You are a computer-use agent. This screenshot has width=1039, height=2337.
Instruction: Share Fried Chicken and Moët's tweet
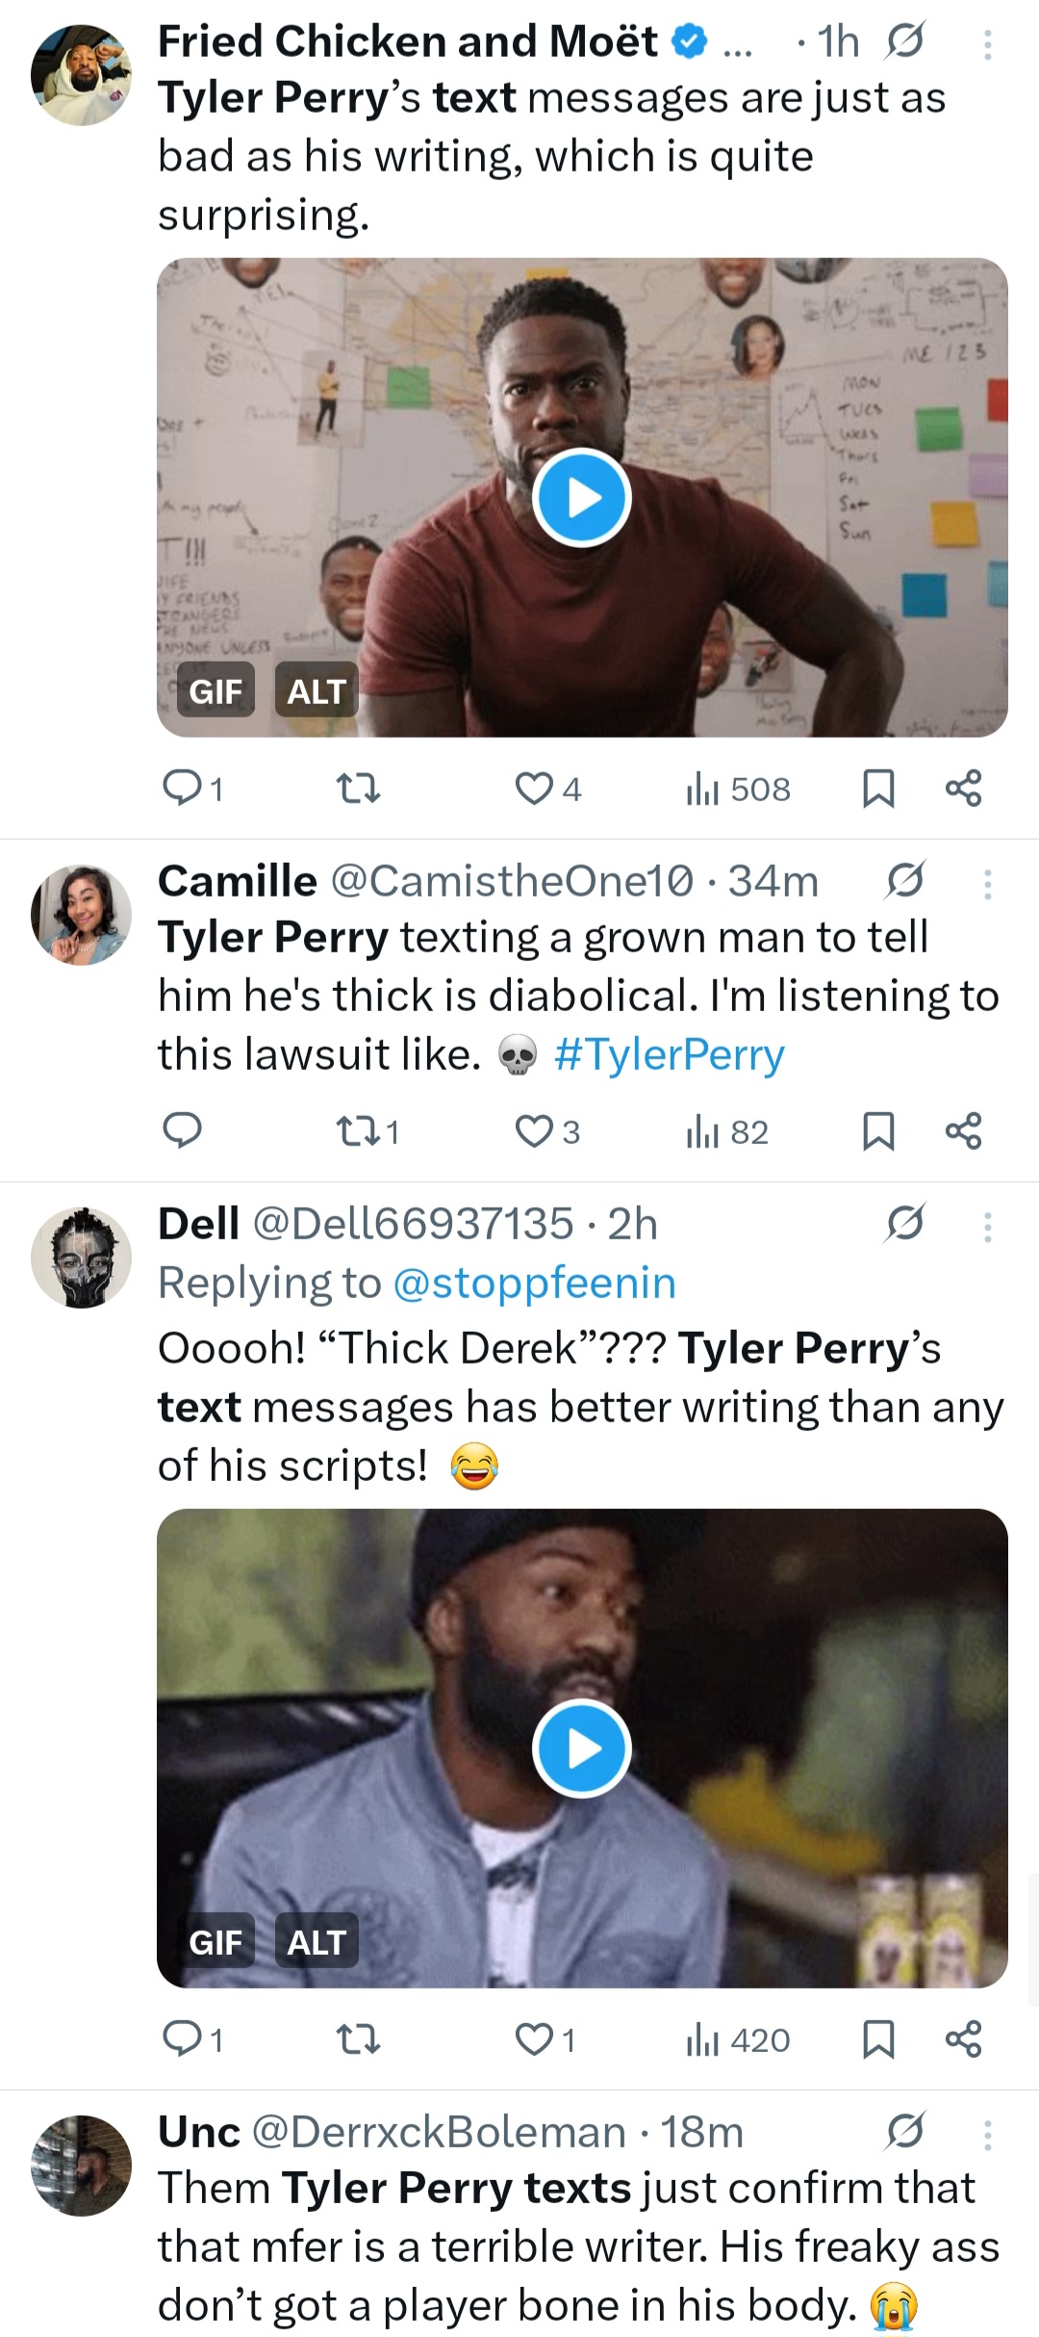click(963, 789)
